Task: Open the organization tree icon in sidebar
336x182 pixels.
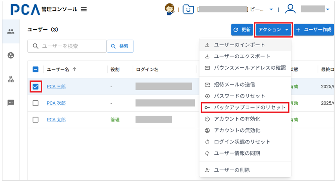Action: [x=11, y=79]
